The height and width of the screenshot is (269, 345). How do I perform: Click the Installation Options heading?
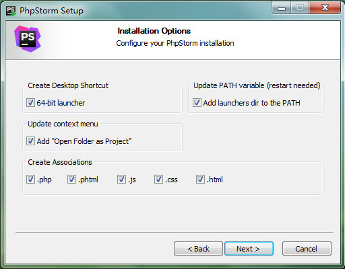154,31
